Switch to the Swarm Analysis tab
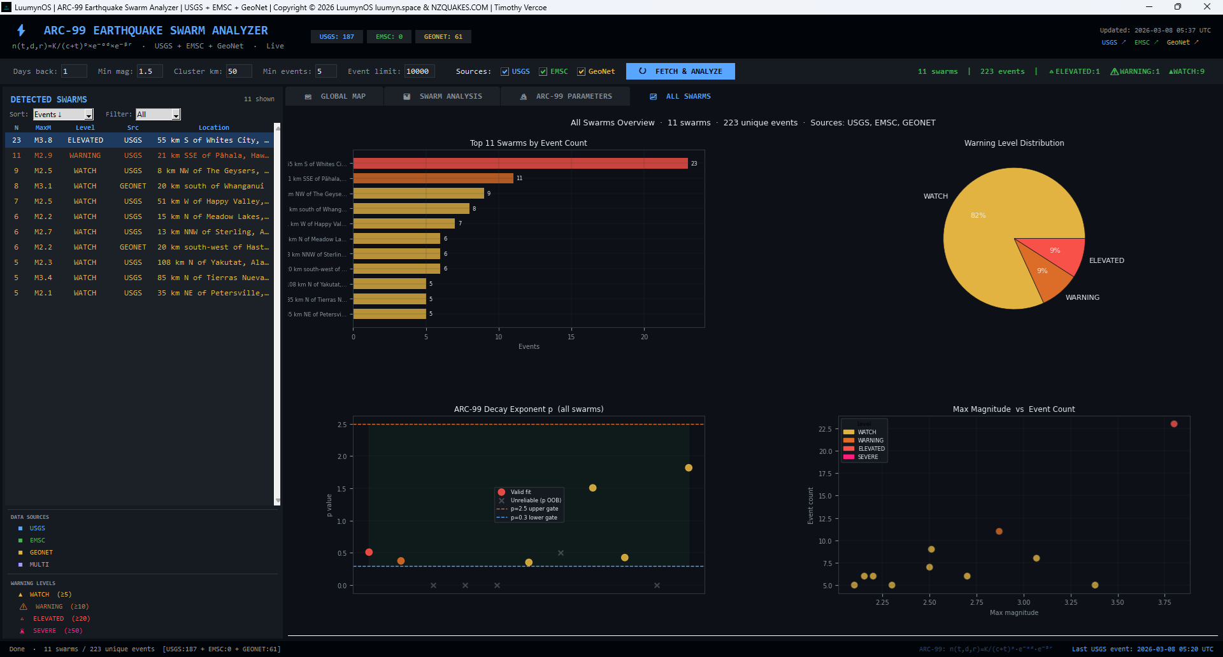Screen dimensions: 1223x657 point(450,97)
